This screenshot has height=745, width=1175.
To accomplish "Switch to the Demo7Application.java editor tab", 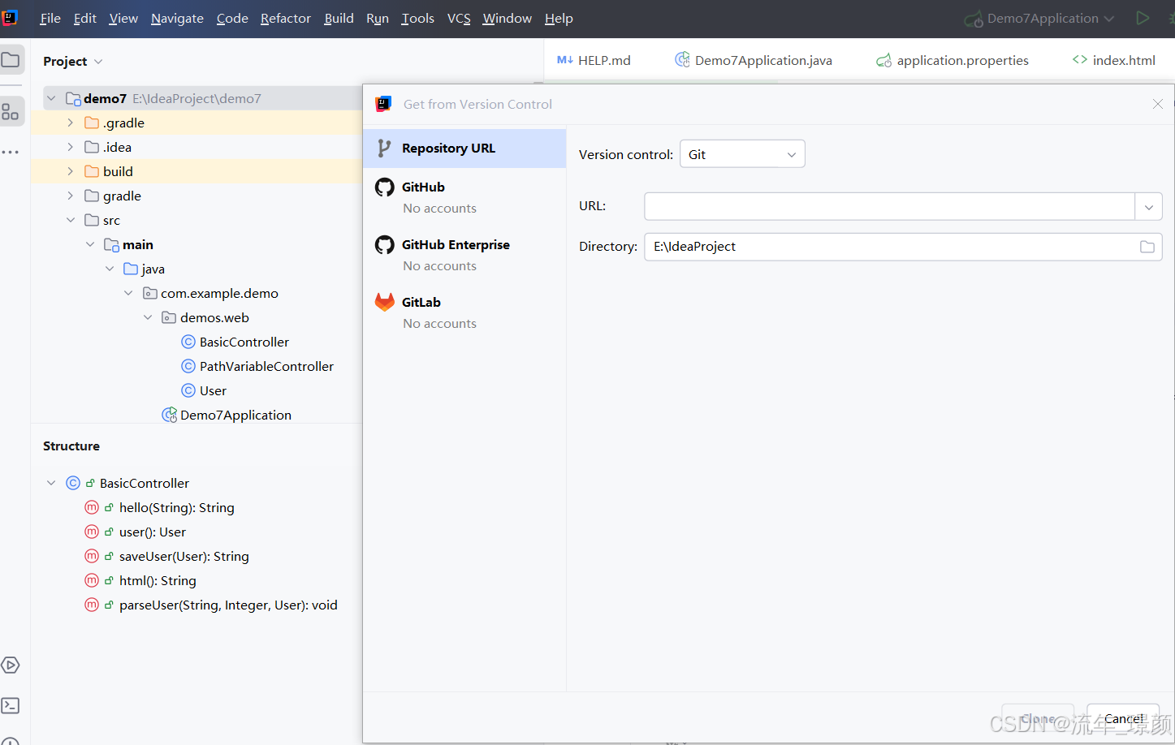I will pyautogui.click(x=753, y=60).
